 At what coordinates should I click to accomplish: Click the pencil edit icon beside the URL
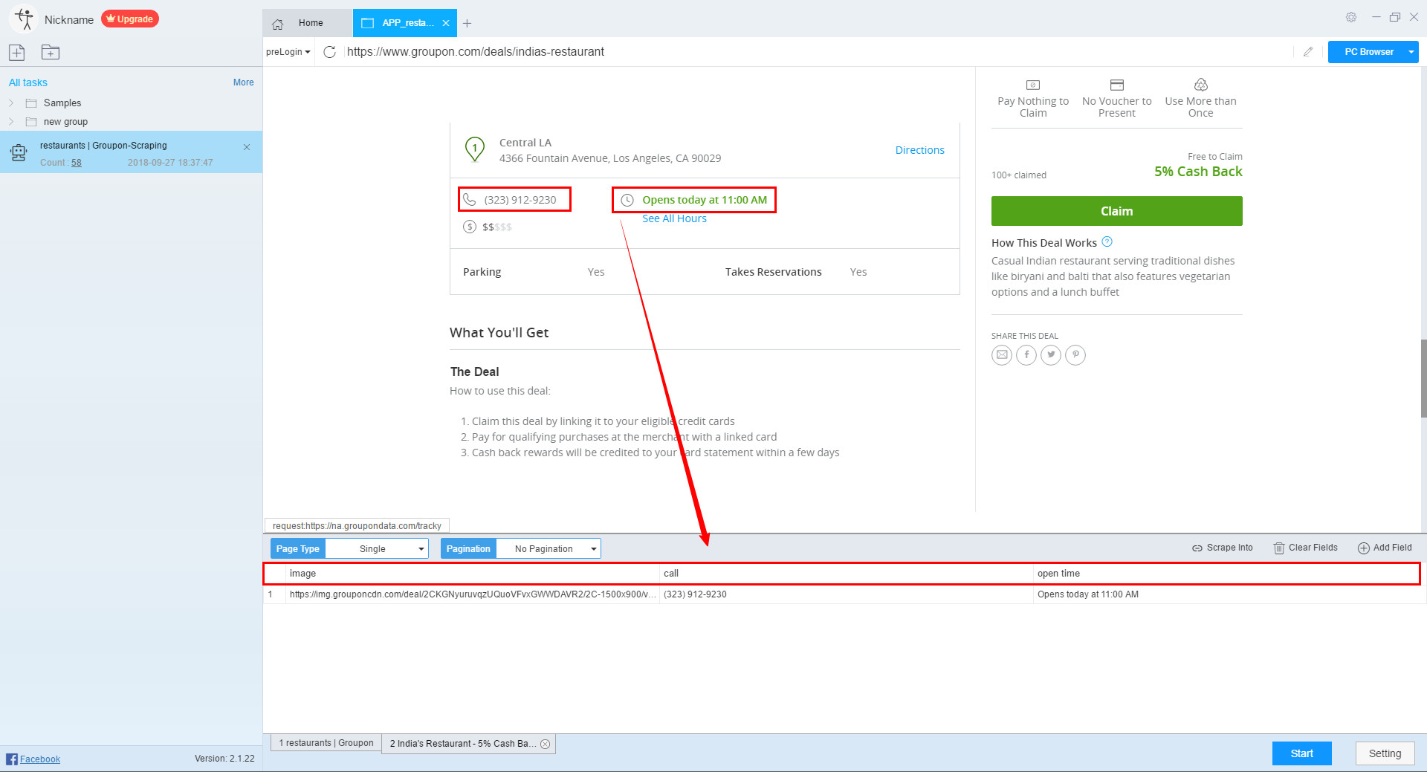(1309, 52)
